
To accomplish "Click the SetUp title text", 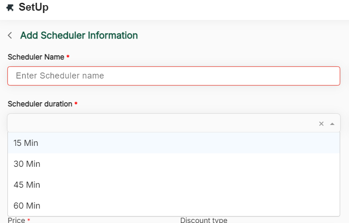I will (x=33, y=7).
